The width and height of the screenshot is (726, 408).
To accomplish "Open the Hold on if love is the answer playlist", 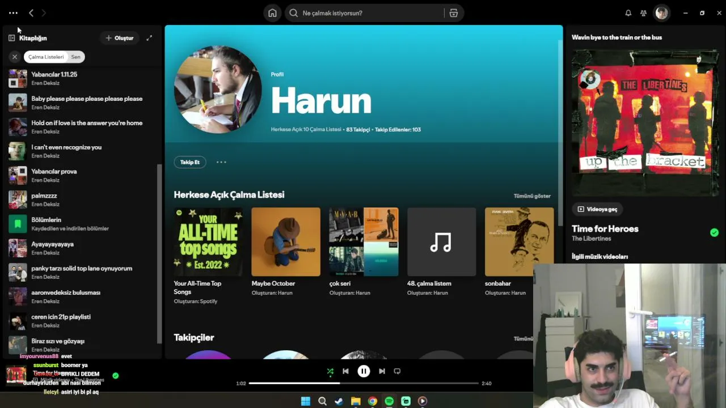I will [x=82, y=127].
